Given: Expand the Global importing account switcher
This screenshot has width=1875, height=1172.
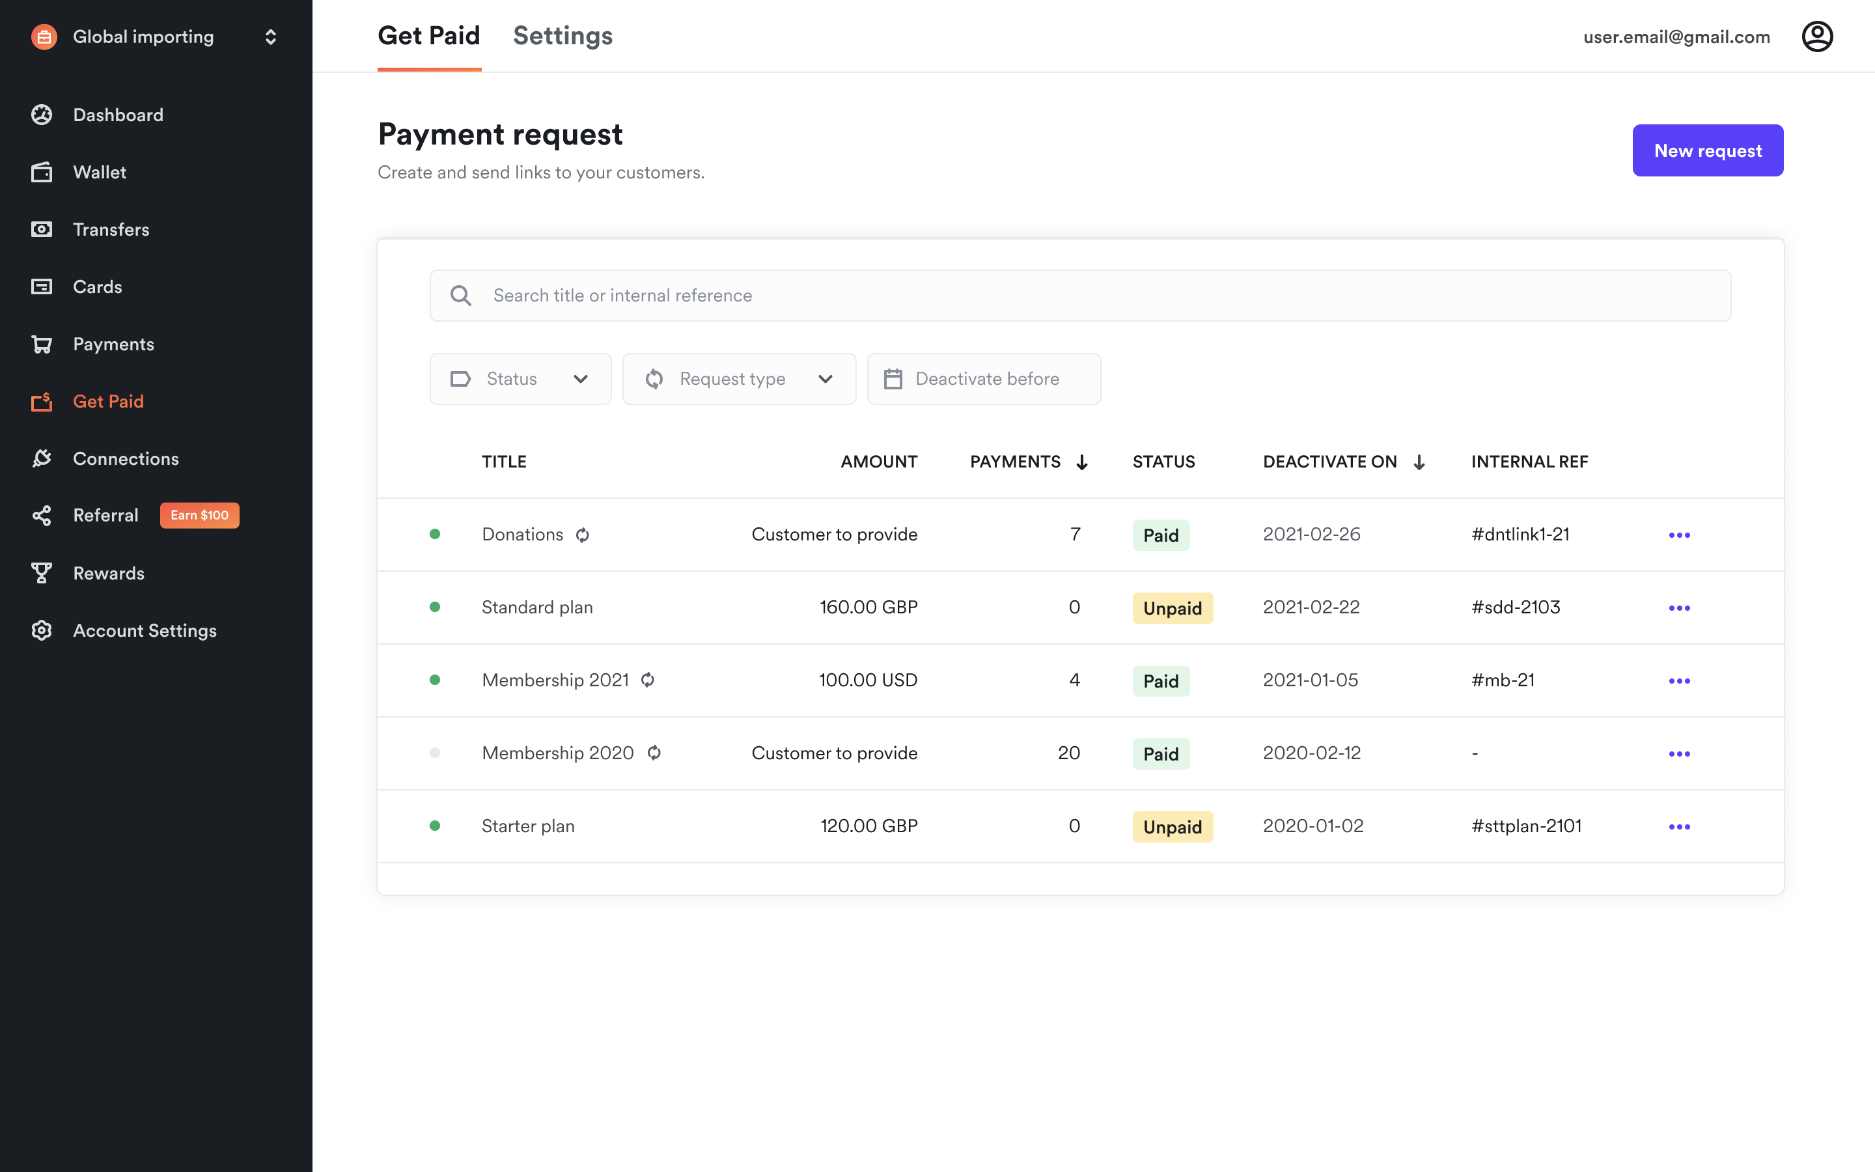Looking at the screenshot, I should pyautogui.click(x=270, y=36).
